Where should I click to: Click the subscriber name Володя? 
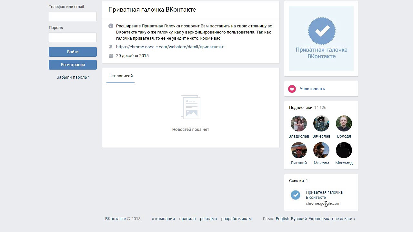(x=344, y=136)
